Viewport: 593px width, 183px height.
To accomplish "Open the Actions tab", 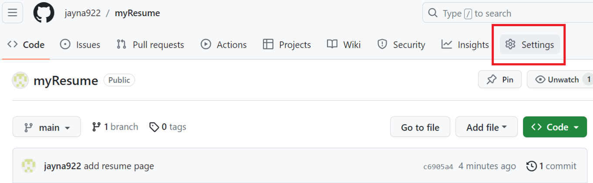I will pyautogui.click(x=224, y=44).
